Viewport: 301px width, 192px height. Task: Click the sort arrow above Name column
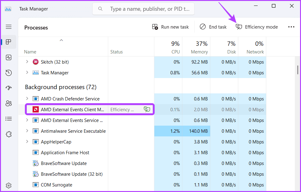pyautogui.click(x=61, y=40)
